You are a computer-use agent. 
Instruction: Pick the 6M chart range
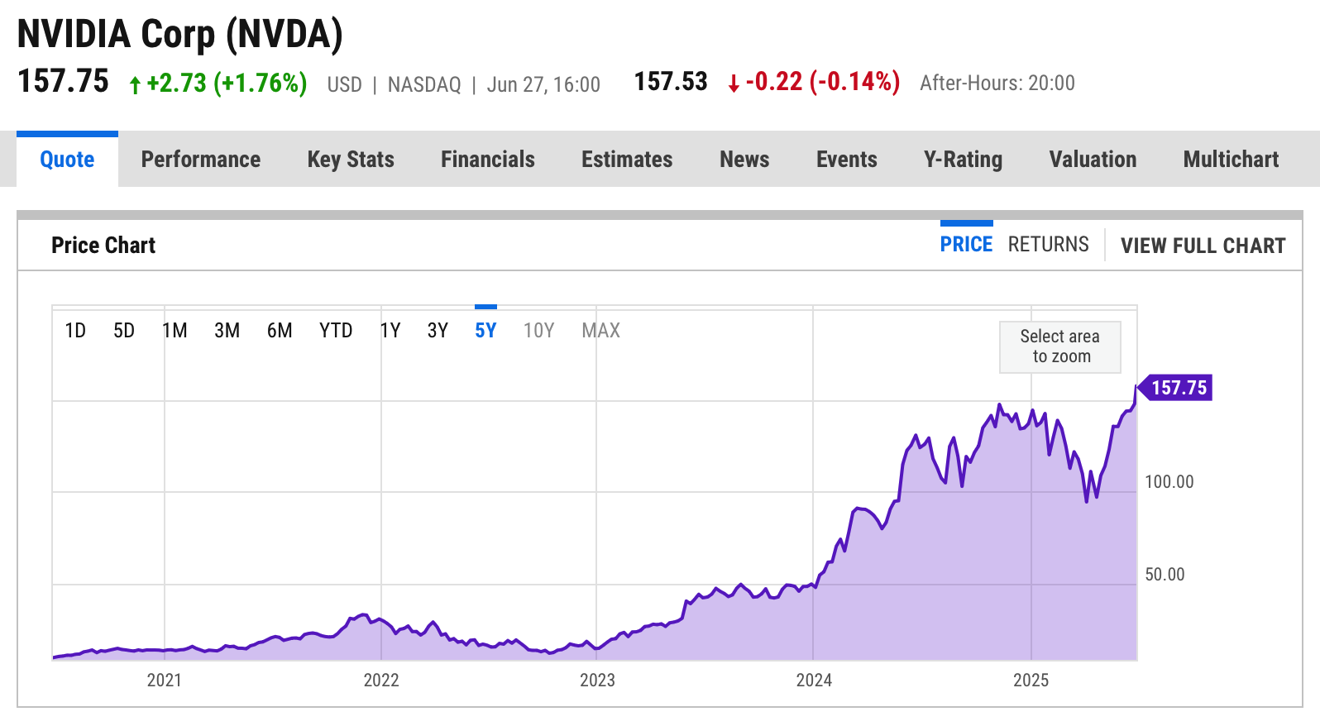pyautogui.click(x=280, y=331)
